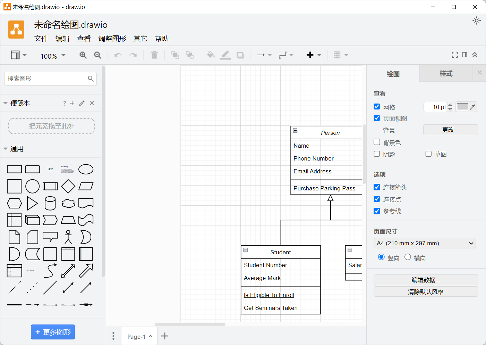Image resolution: width=486 pixels, height=345 pixels.
Task: Click the undo arrow icon
Action: point(118,55)
